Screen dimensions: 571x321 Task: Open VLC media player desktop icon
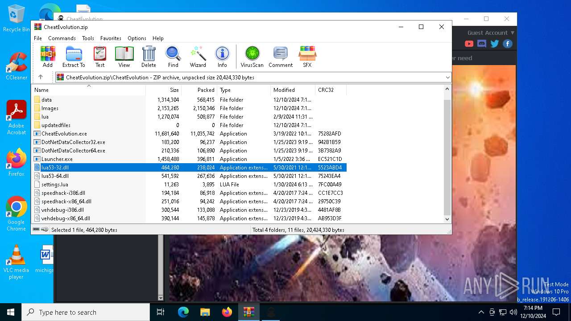click(x=17, y=262)
